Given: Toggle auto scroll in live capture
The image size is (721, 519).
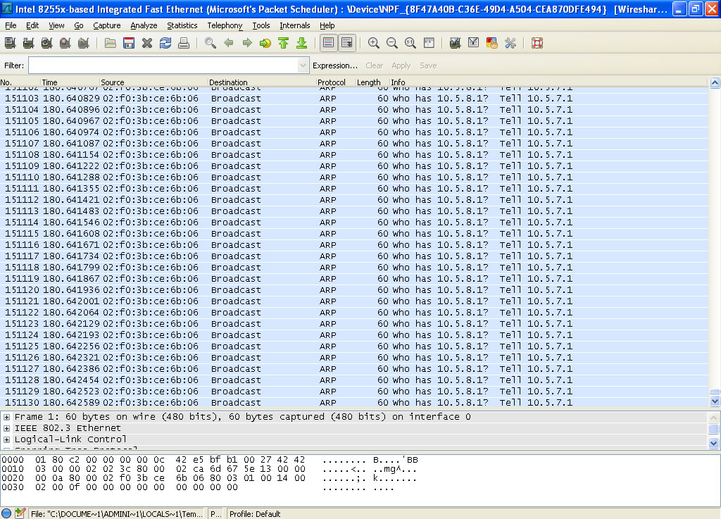Looking at the screenshot, I should tap(346, 43).
